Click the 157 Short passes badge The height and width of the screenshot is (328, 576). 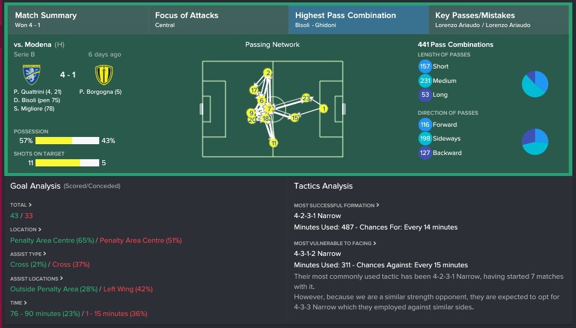(424, 67)
